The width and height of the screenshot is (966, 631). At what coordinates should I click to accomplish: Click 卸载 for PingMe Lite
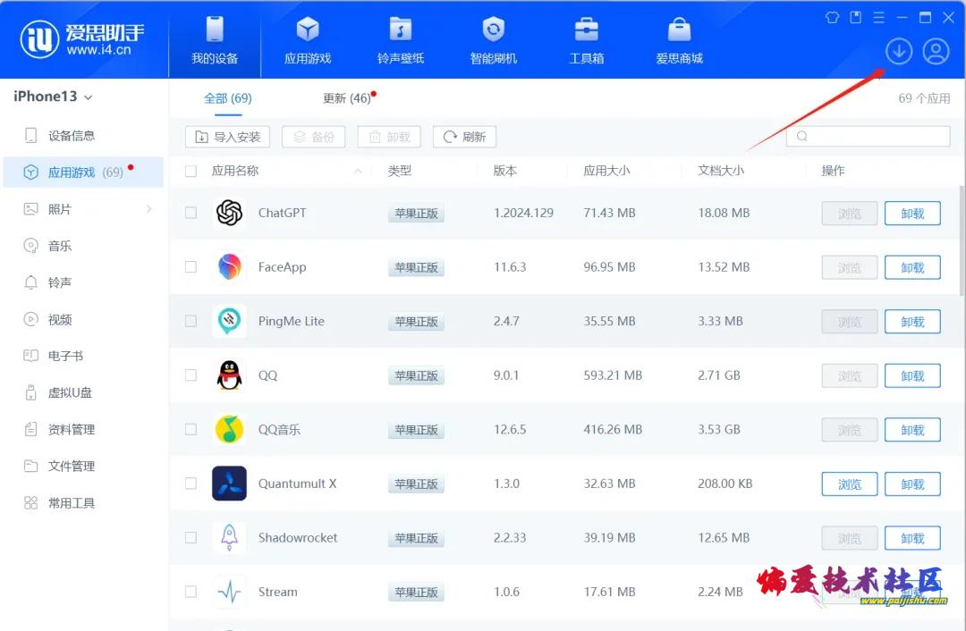click(912, 322)
